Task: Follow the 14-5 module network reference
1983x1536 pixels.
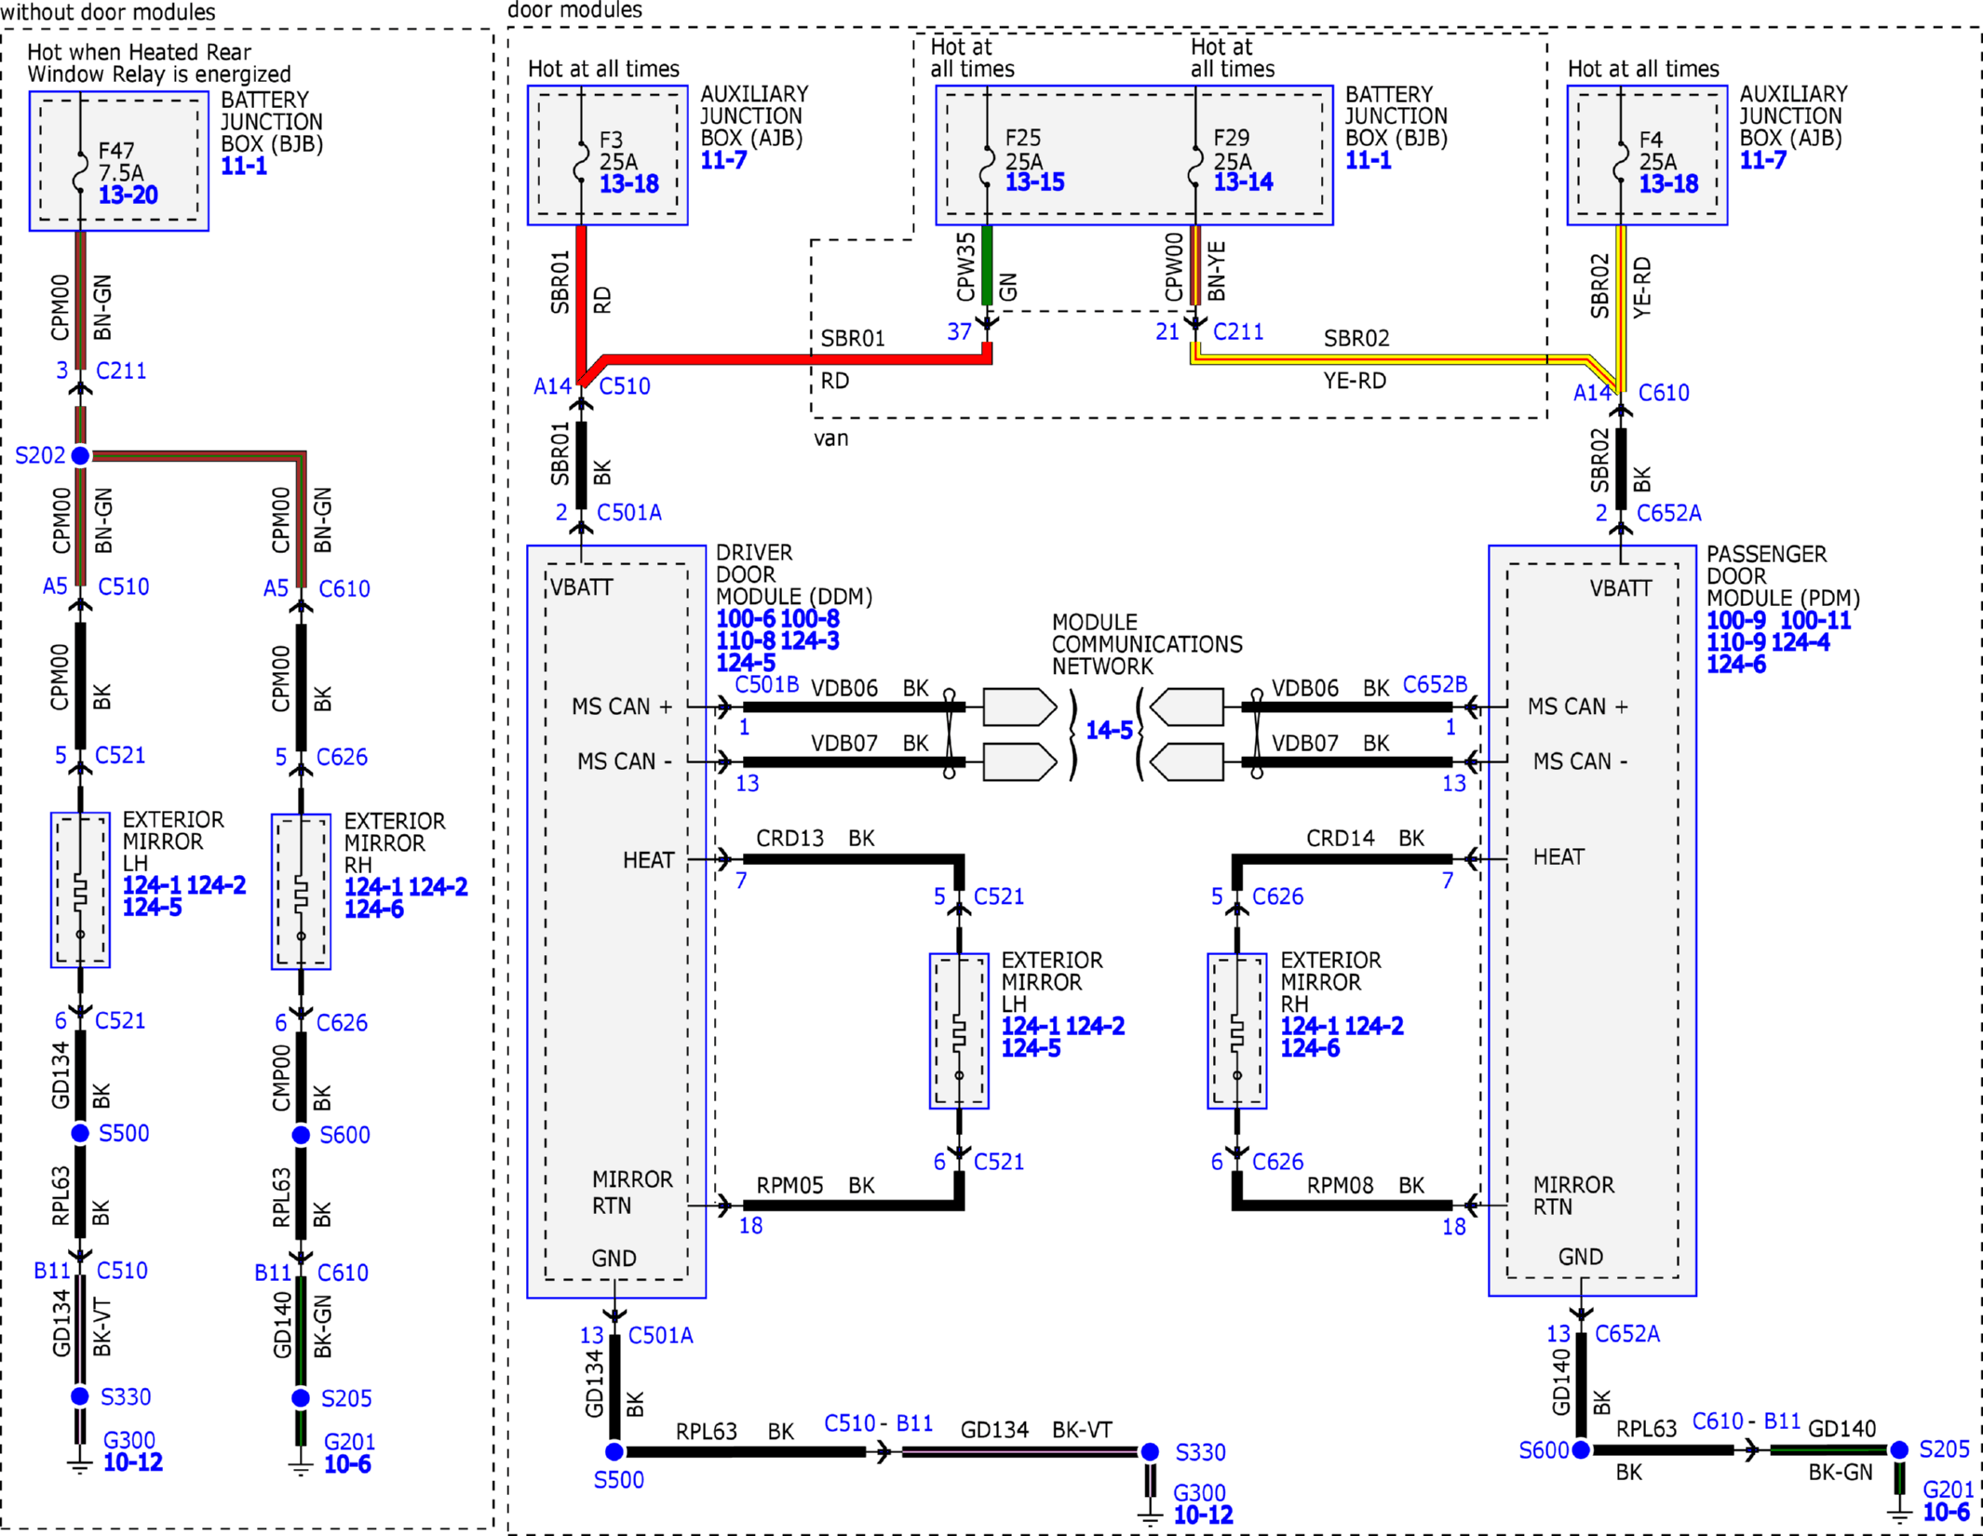Action: tap(1109, 730)
